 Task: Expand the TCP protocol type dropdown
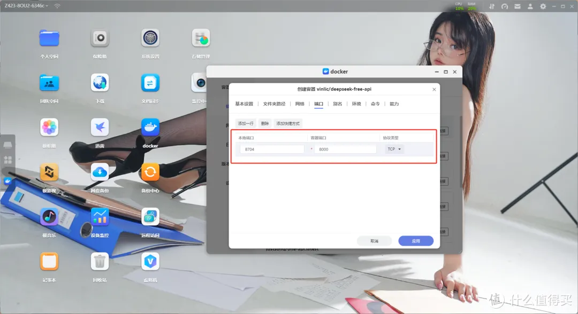394,148
